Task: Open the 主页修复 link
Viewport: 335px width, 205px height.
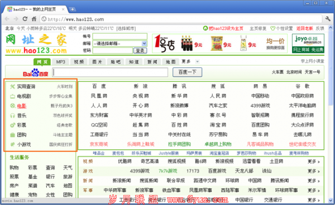Action: click(258, 28)
